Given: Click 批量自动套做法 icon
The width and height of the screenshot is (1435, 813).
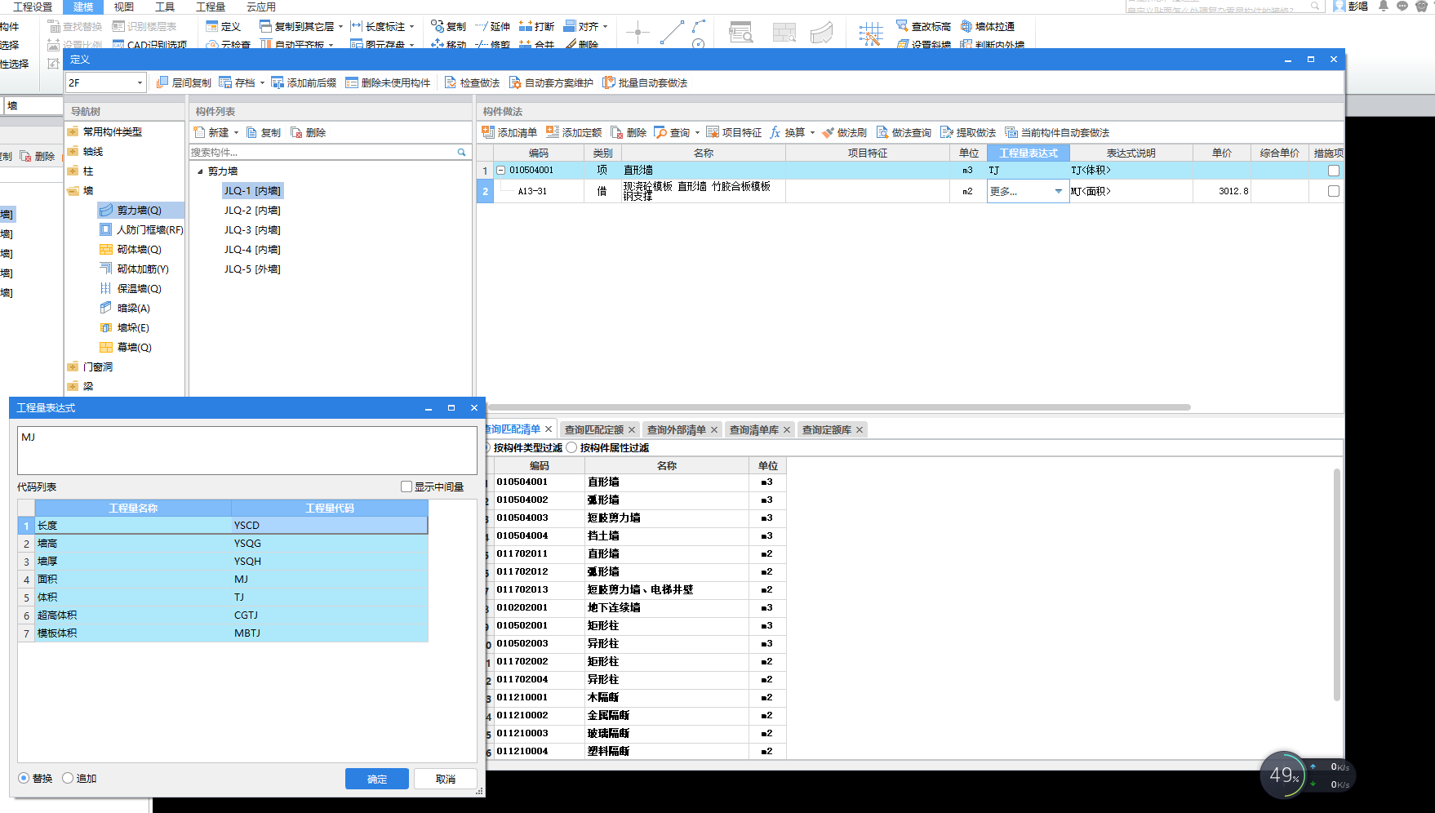Looking at the screenshot, I should coord(609,83).
